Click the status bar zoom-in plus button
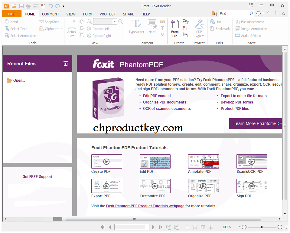The width and height of the screenshot is (290, 233). 280,227
